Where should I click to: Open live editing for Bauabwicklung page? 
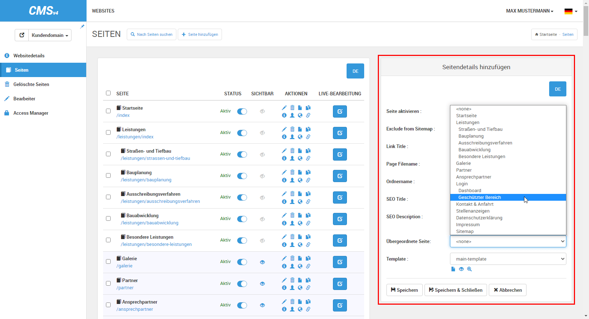340,219
